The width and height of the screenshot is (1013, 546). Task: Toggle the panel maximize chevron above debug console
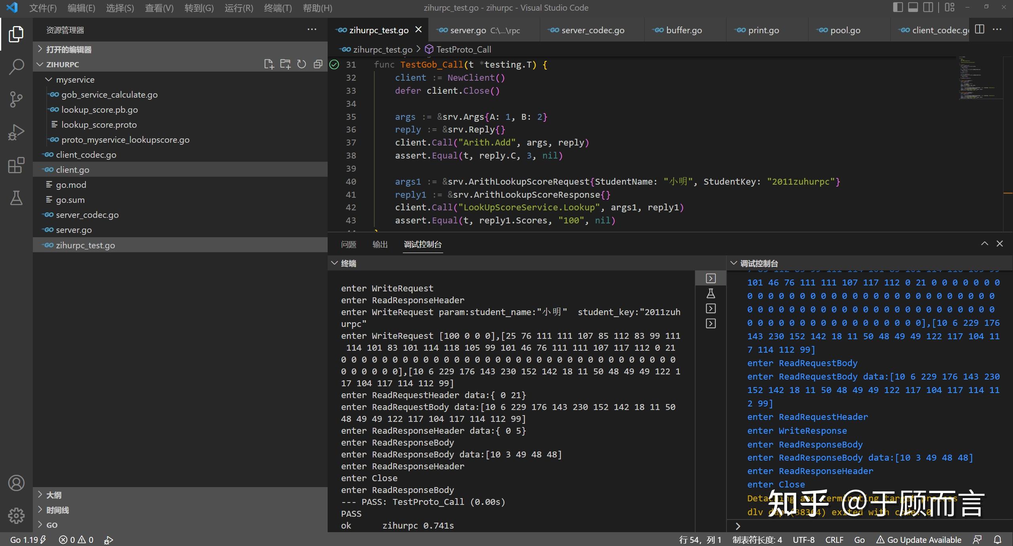tap(985, 244)
